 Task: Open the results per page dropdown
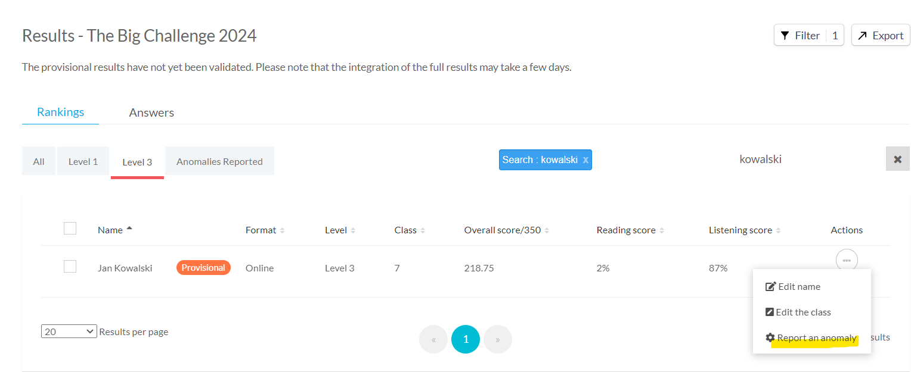(x=69, y=332)
